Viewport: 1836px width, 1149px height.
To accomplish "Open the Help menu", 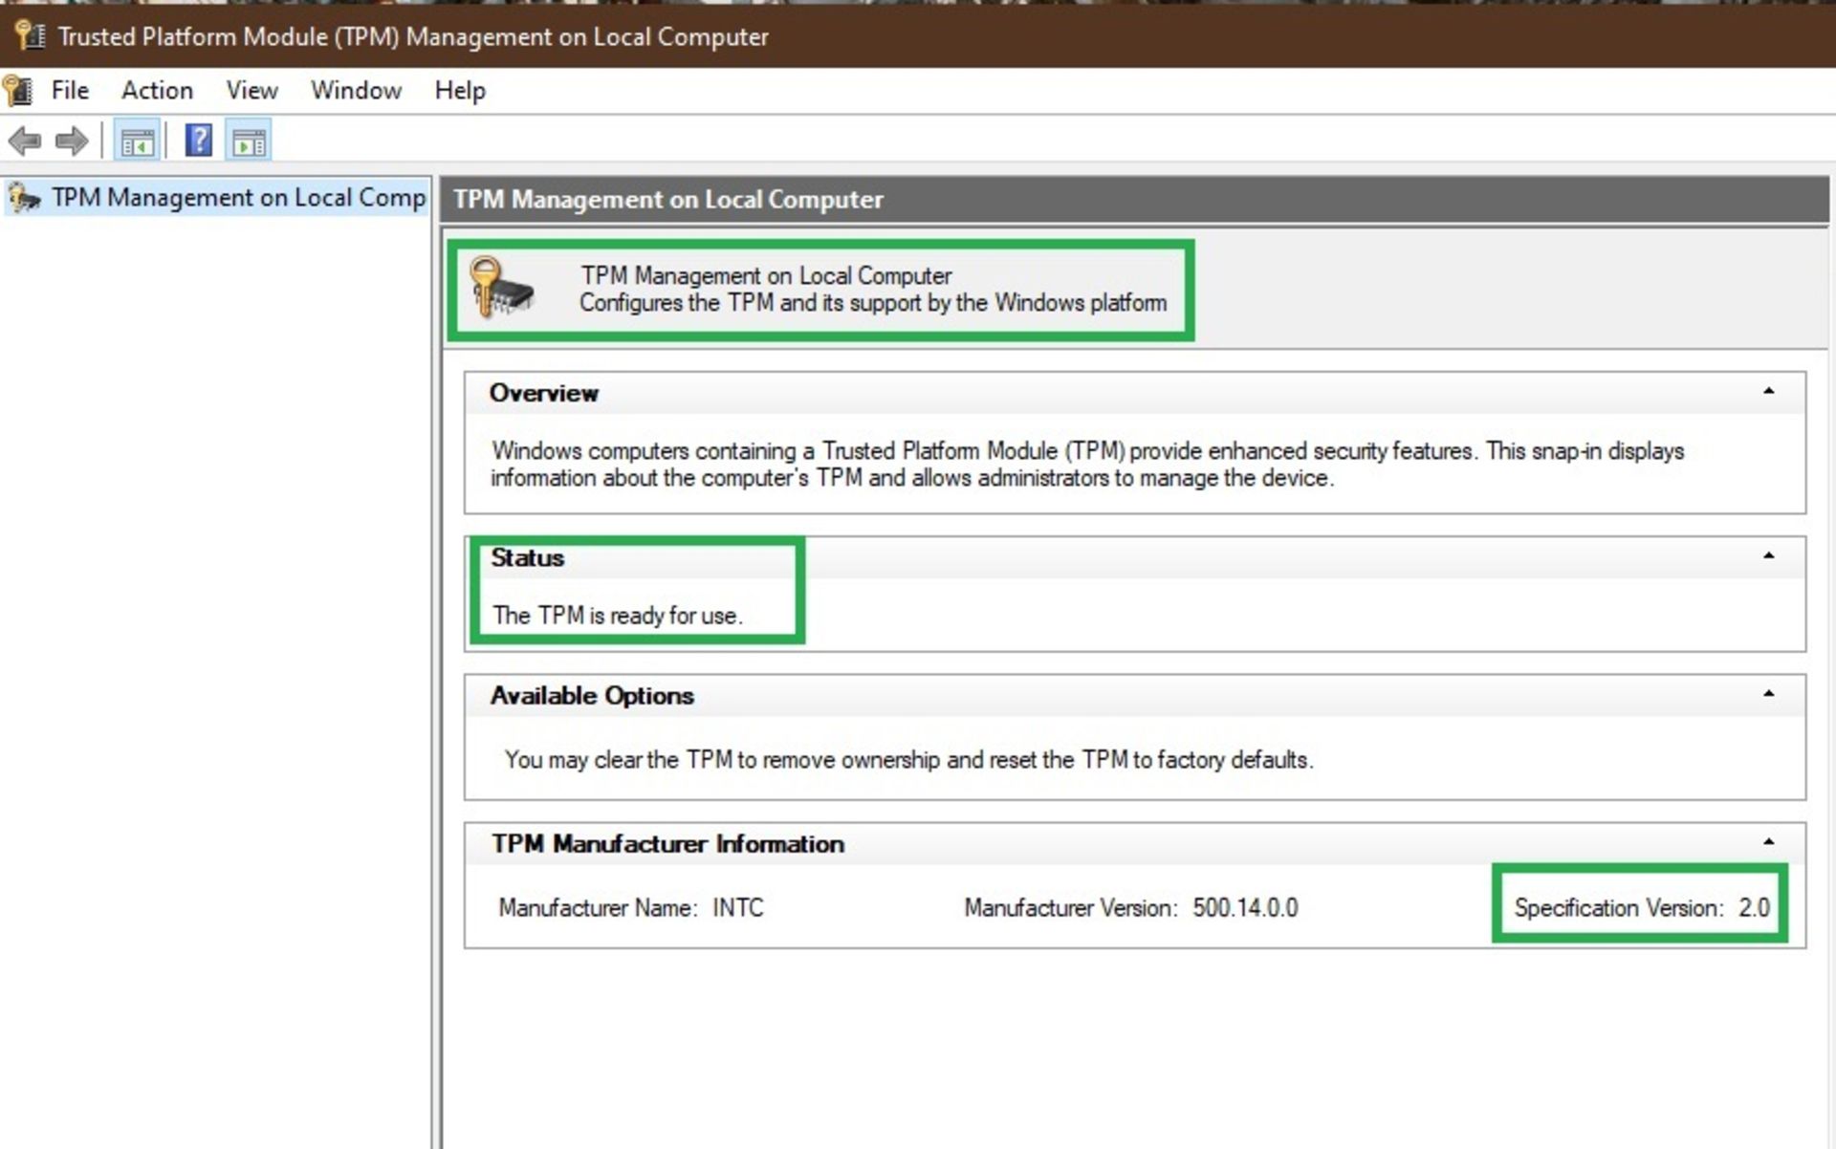I will pos(460,91).
